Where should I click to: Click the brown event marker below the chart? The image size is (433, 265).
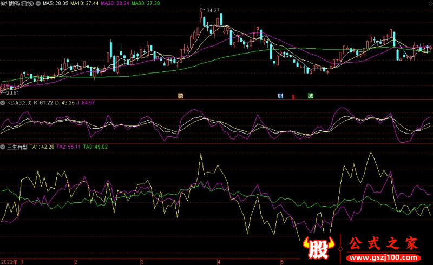[x=180, y=96]
